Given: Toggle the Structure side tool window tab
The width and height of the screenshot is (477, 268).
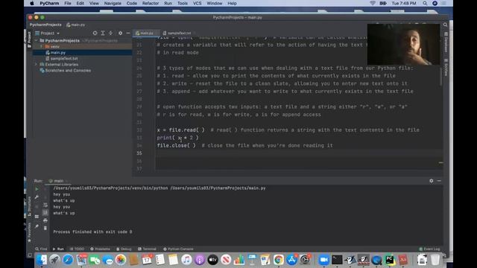Looking at the screenshot, I should pyautogui.click(x=29, y=207).
